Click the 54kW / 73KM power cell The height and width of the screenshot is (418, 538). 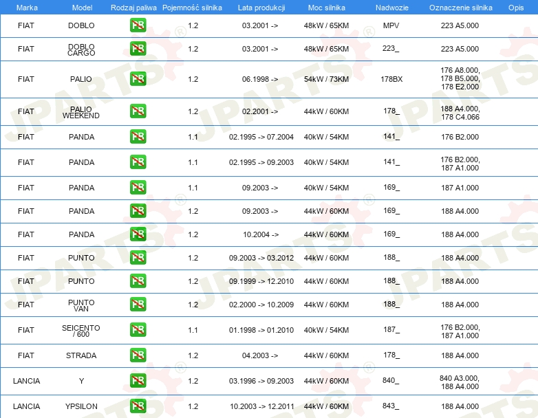(x=326, y=79)
